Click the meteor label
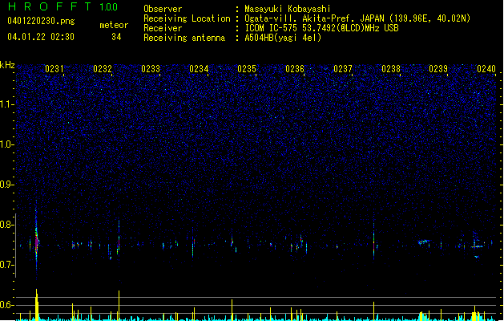The height and width of the screenshot is (321, 504). click(114, 25)
